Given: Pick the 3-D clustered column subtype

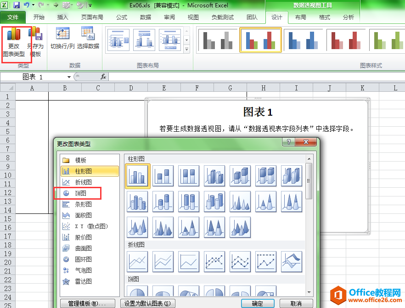Looking at the screenshot, I should pyautogui.click(x=214, y=176).
